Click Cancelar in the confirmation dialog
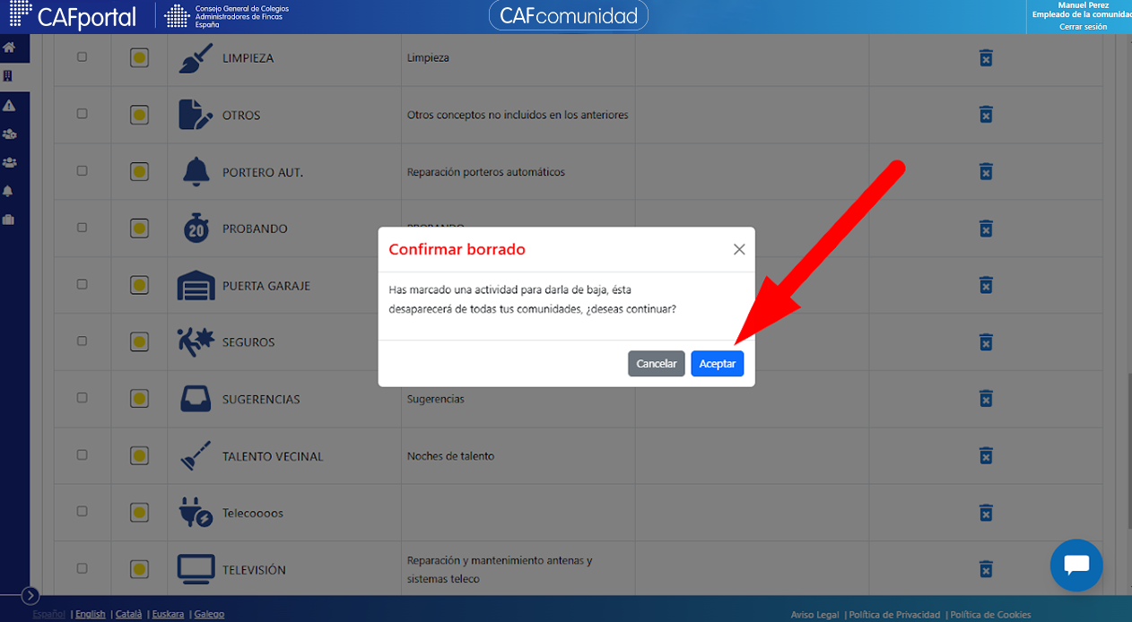This screenshot has width=1132, height=622. click(657, 364)
